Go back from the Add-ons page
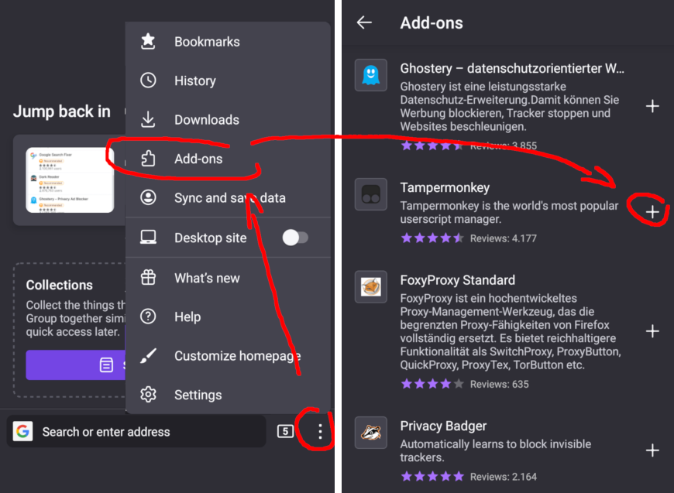Screen dimensions: 674x493 (364, 22)
